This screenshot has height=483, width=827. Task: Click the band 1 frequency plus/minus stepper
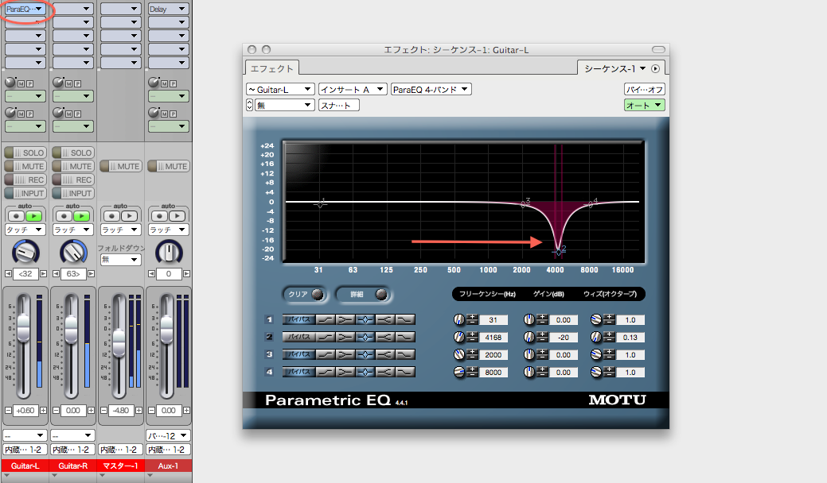[x=473, y=319]
